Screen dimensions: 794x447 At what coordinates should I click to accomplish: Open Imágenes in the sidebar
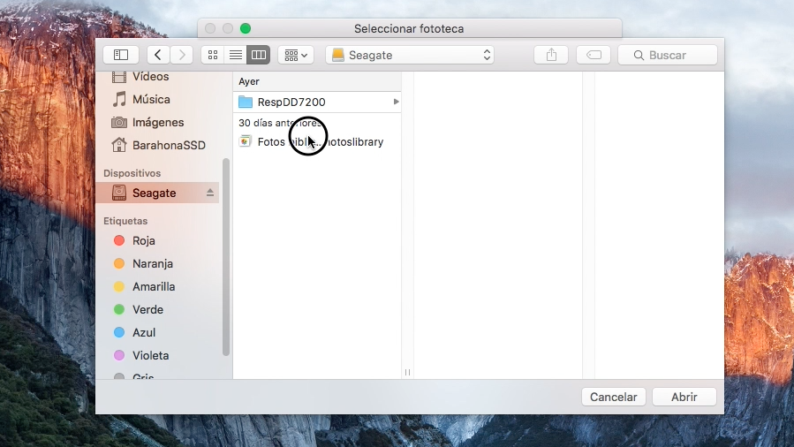pos(158,122)
